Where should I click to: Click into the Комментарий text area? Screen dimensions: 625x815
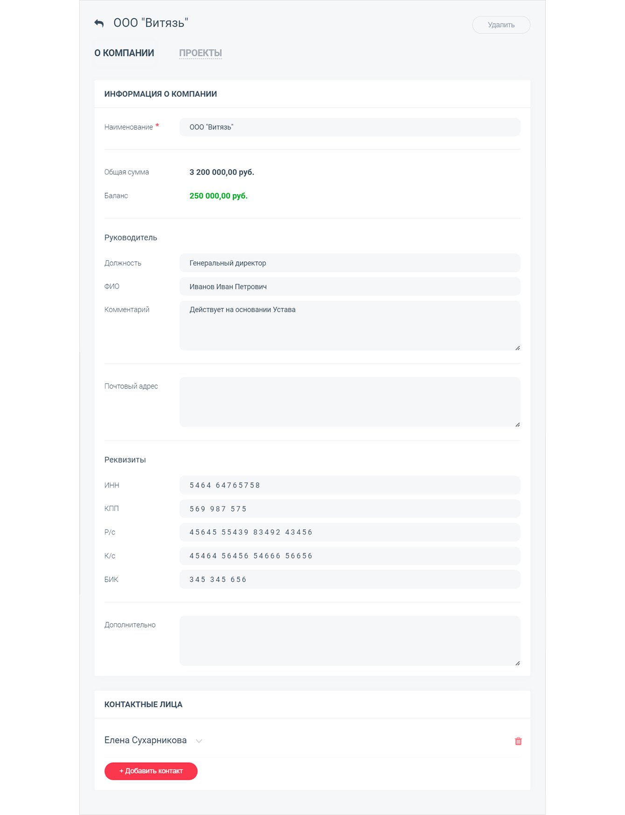point(349,325)
